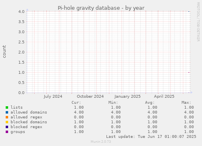The image size is (202, 146).
Task: Click the purple groups legend swatch
Action: 7,132
